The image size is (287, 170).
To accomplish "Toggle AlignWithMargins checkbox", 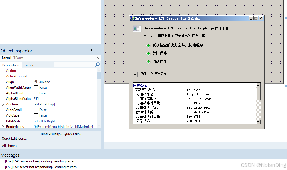I will [x=36, y=88].
